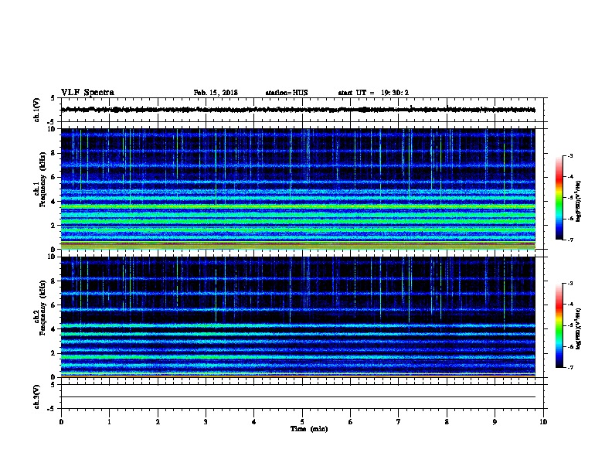Click time axis tick label "3"

[x=206, y=421]
